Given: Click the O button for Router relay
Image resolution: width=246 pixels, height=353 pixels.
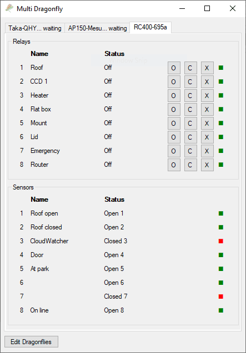Looking at the screenshot, I should (x=174, y=165).
